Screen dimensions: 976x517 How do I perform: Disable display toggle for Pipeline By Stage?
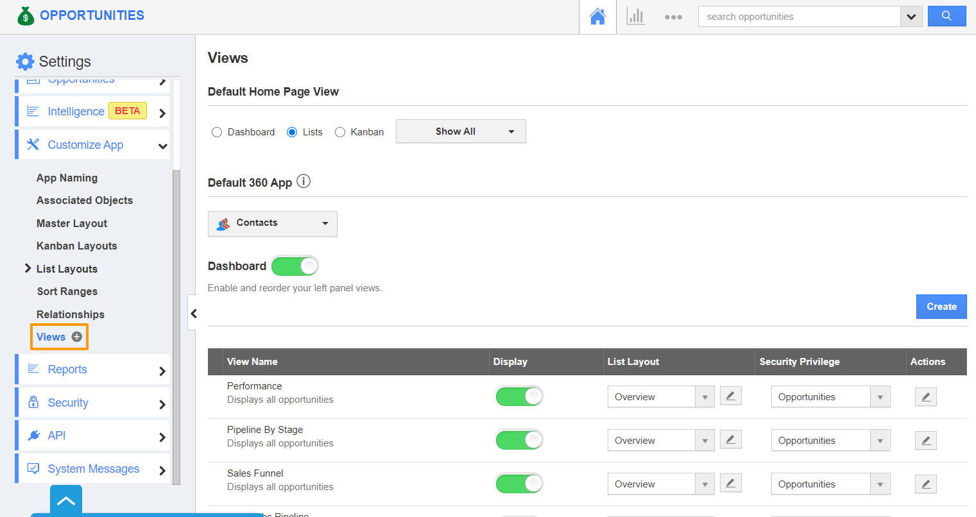point(519,440)
